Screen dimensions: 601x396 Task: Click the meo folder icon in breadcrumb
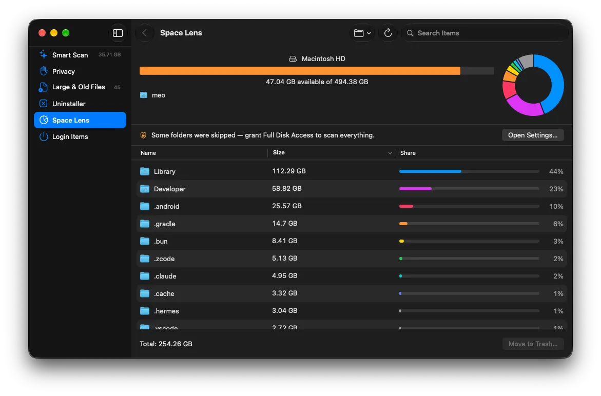point(144,95)
